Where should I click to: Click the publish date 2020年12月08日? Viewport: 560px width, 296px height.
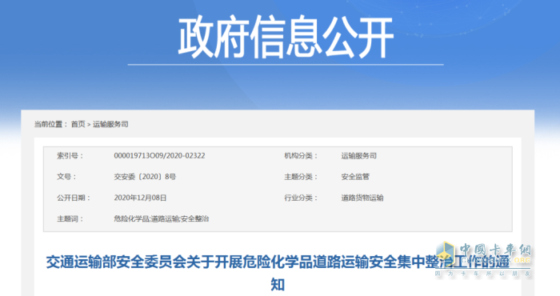(x=140, y=198)
